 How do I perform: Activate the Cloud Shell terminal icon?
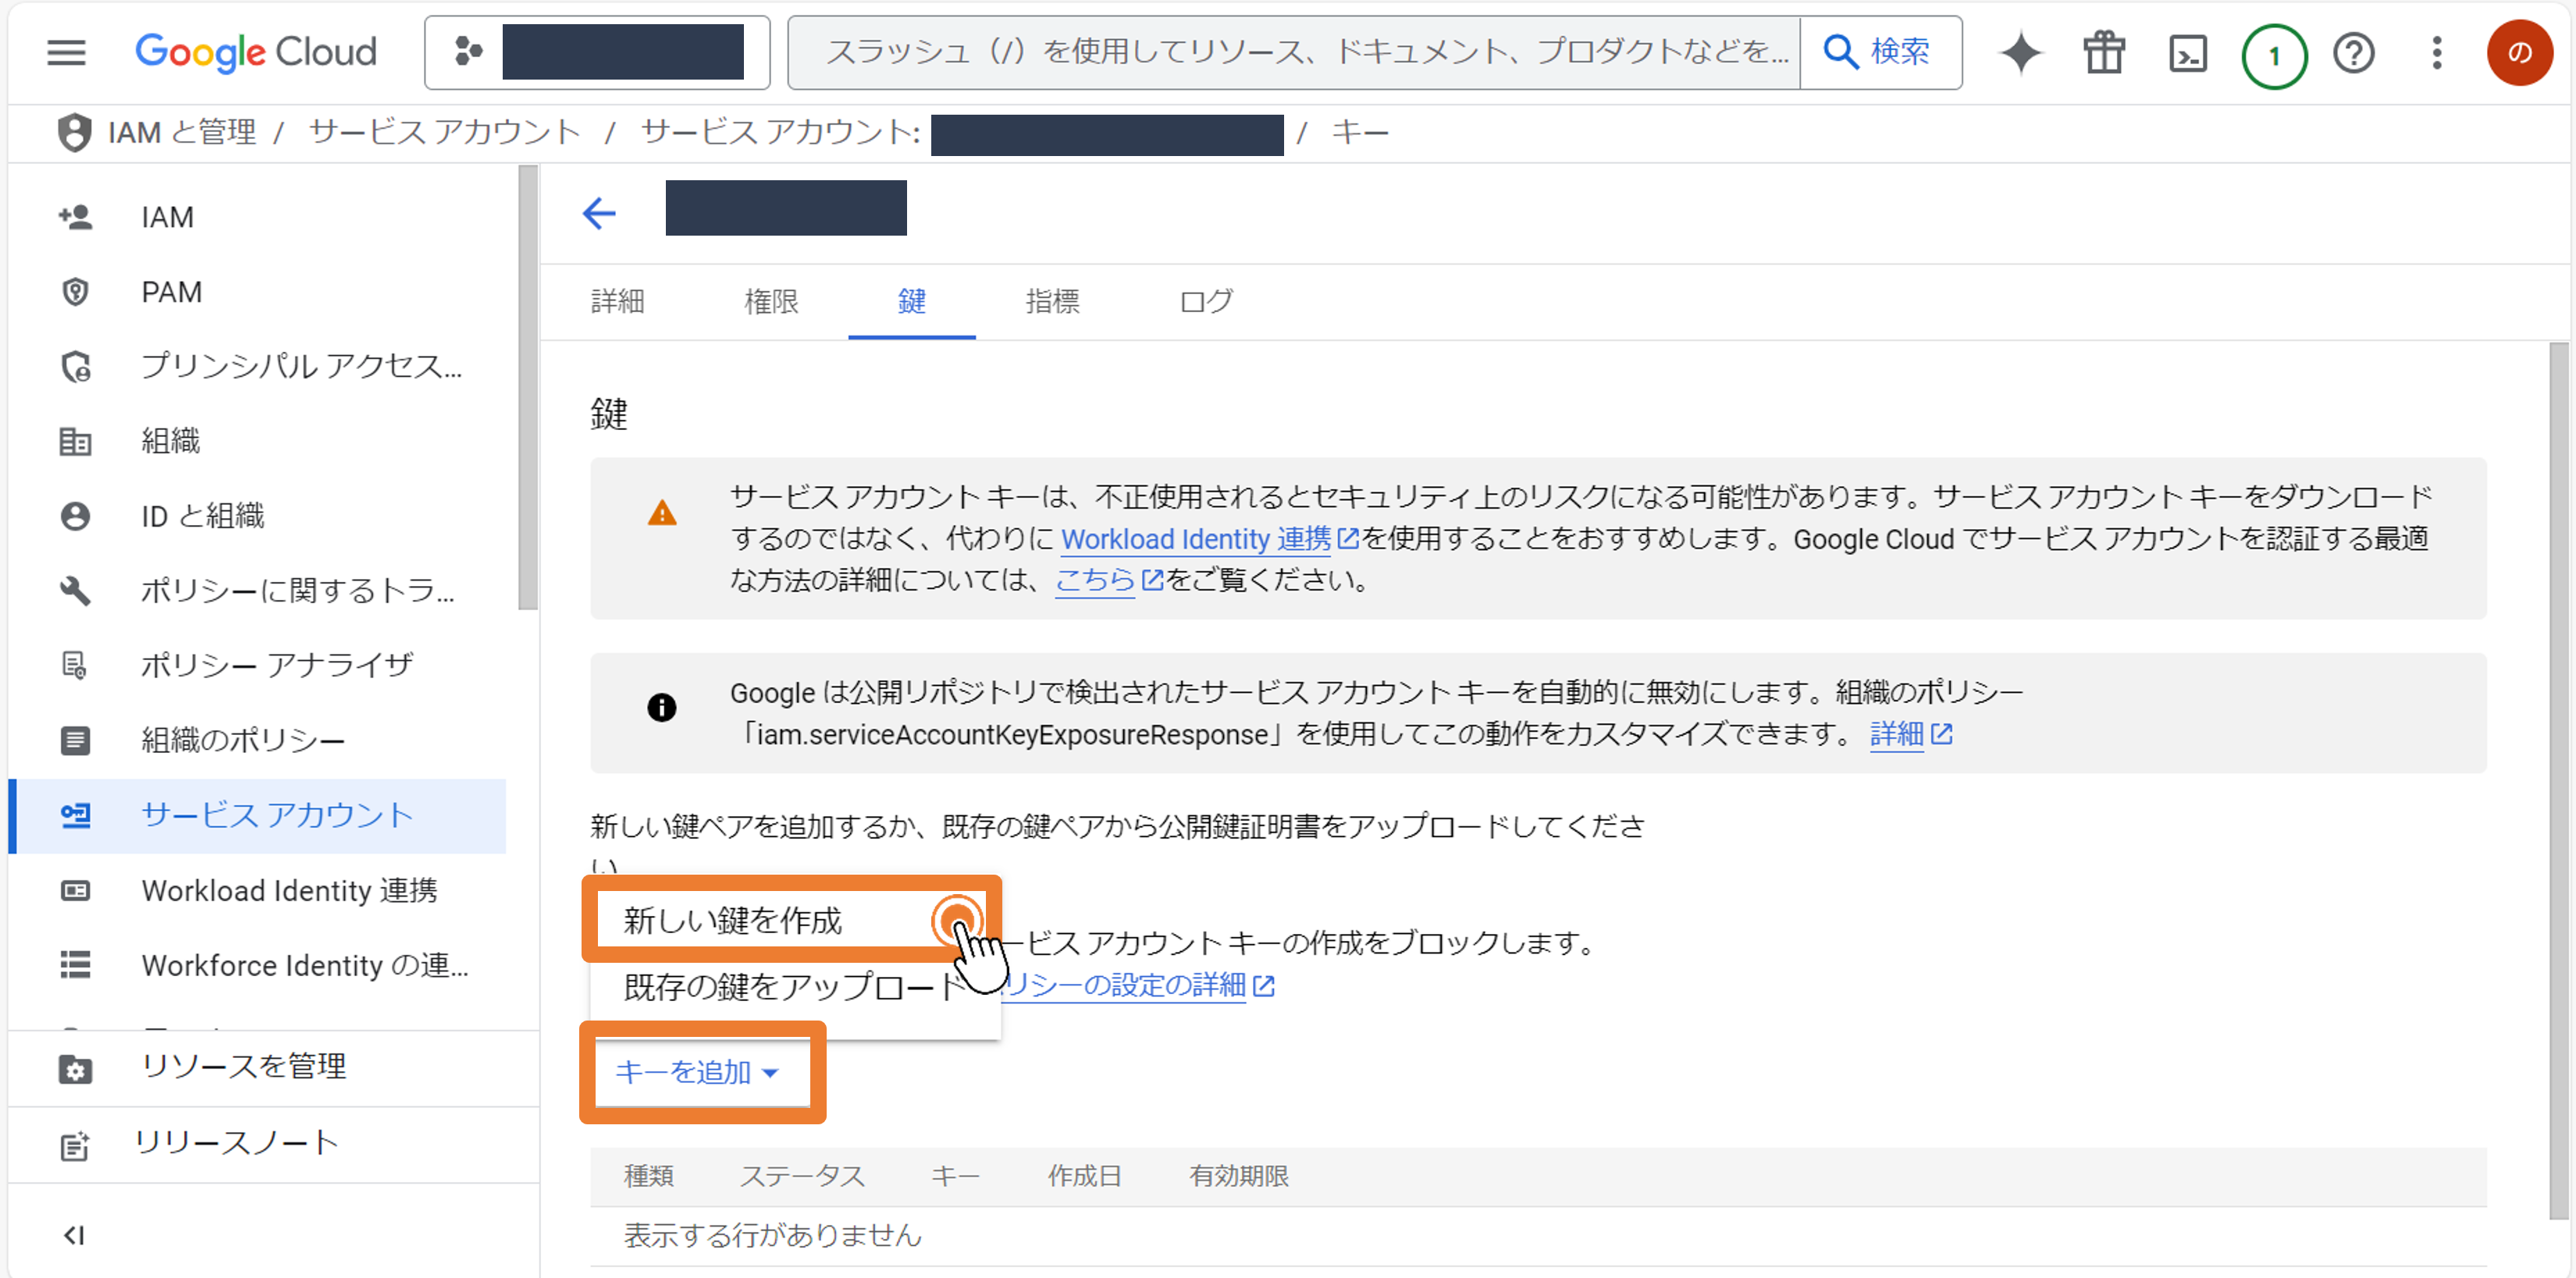(x=2188, y=53)
